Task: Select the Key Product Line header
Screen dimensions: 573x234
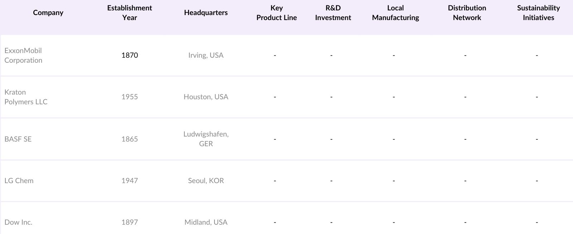Action: [x=276, y=13]
